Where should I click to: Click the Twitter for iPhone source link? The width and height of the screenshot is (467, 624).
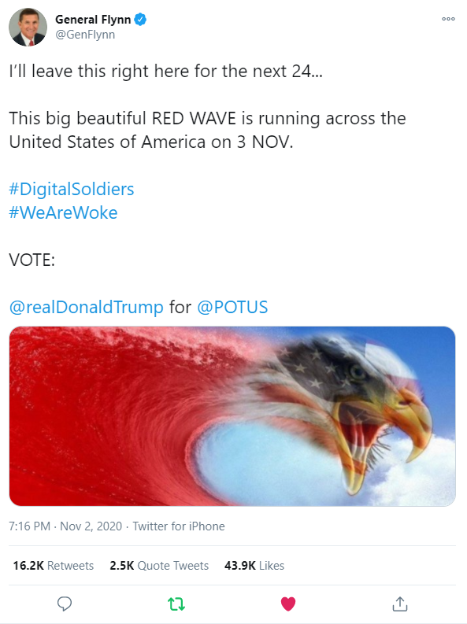(x=178, y=526)
